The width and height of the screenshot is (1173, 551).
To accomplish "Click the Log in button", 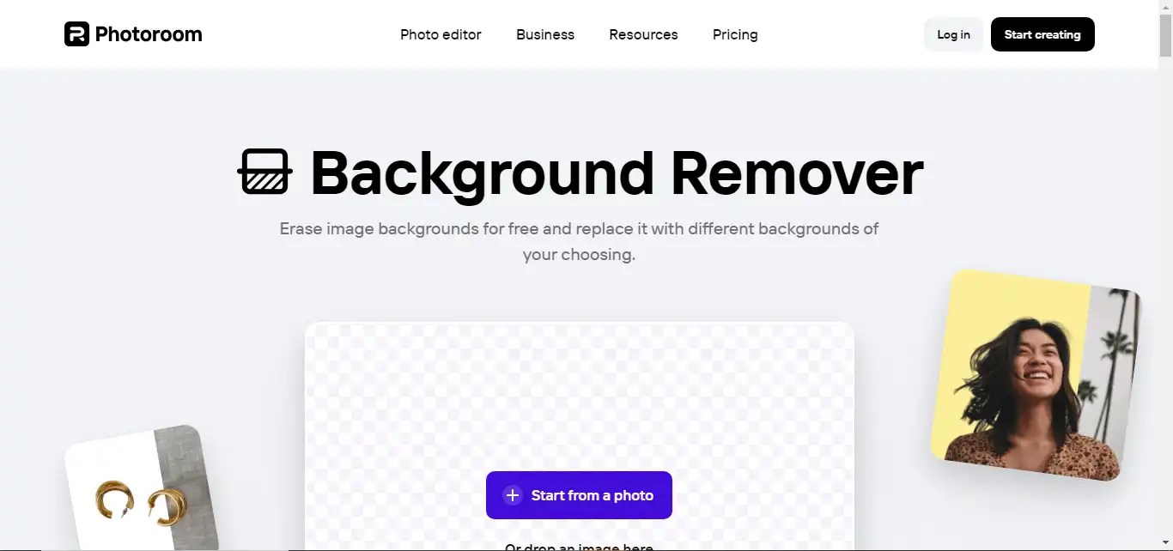I will coord(953,34).
